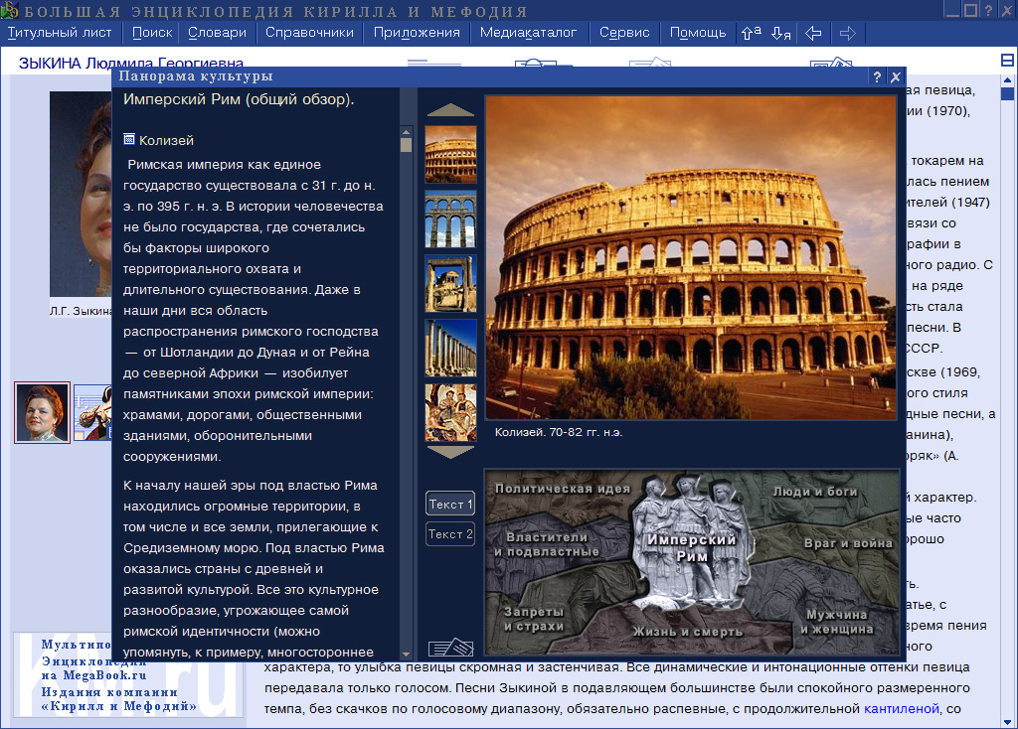The width and height of the screenshot is (1018, 729).
Task: Select the colonnade thumbnail
Action: click(450, 349)
